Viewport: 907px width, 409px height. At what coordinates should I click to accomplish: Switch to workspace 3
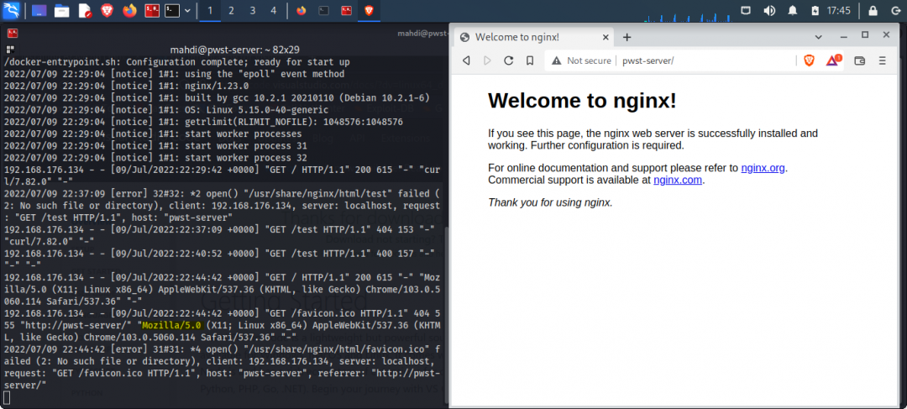(253, 10)
